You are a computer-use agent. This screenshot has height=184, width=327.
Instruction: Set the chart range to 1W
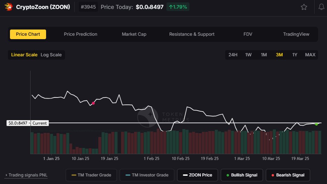[x=248, y=55]
